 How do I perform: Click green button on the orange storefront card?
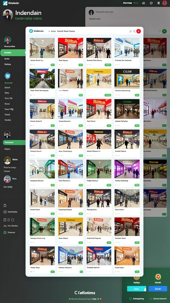point(137,272)
